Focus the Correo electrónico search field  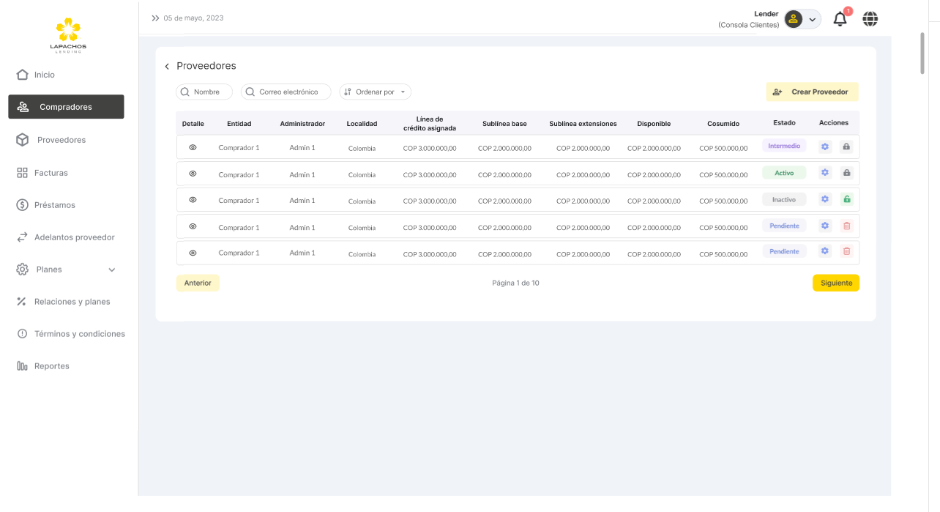(x=287, y=92)
